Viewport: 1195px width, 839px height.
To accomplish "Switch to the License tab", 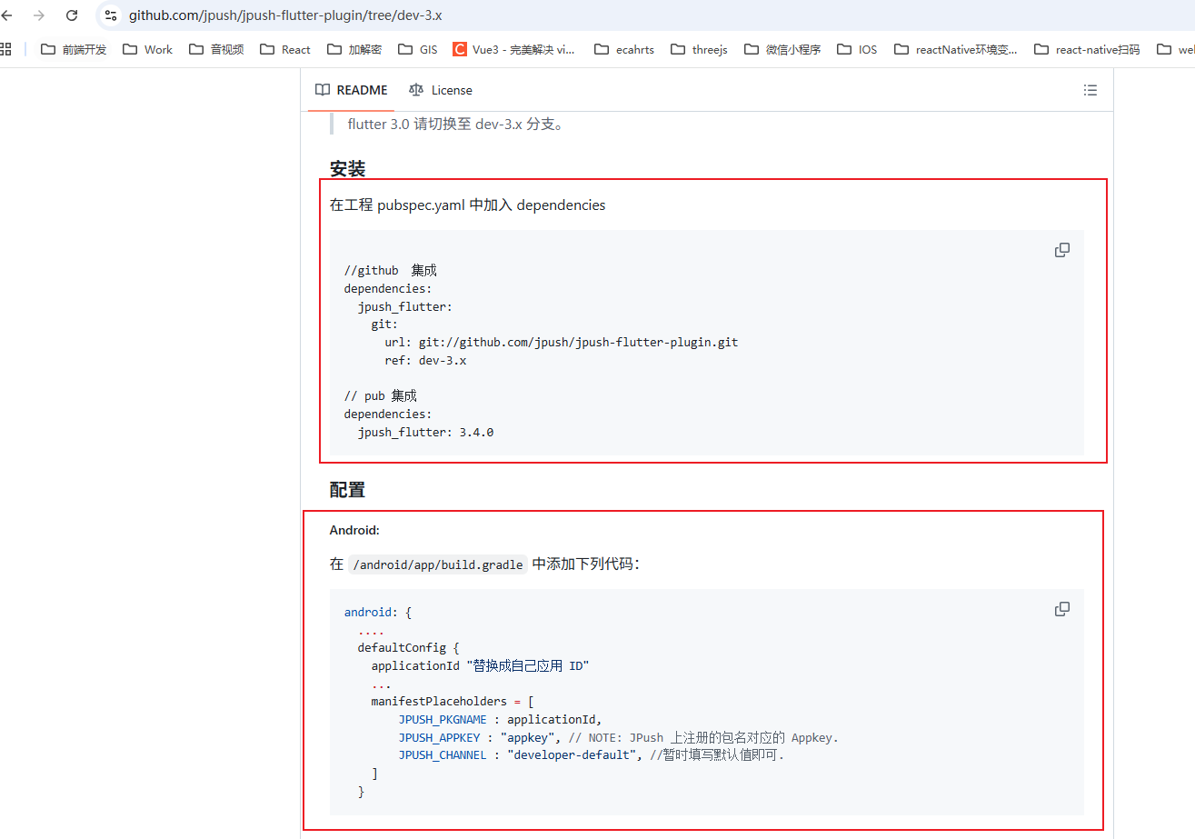I will pos(441,90).
